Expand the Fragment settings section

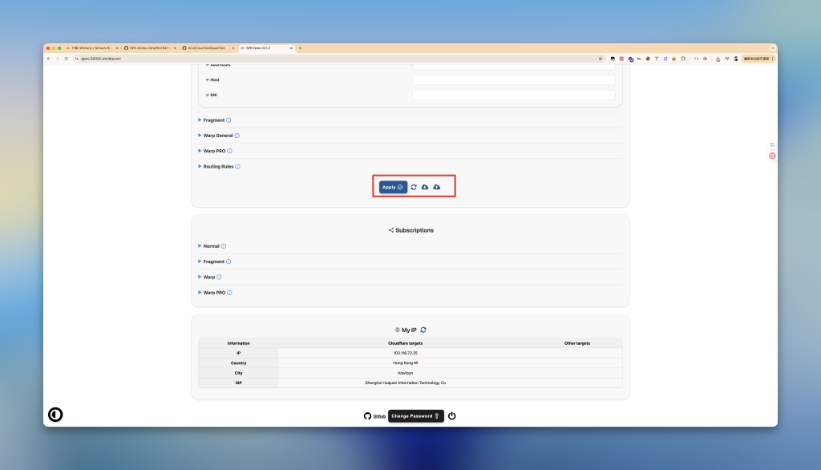(x=213, y=120)
